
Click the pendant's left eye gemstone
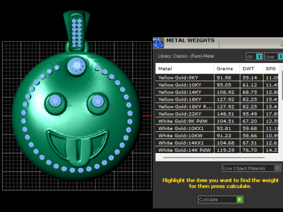coord(55,101)
